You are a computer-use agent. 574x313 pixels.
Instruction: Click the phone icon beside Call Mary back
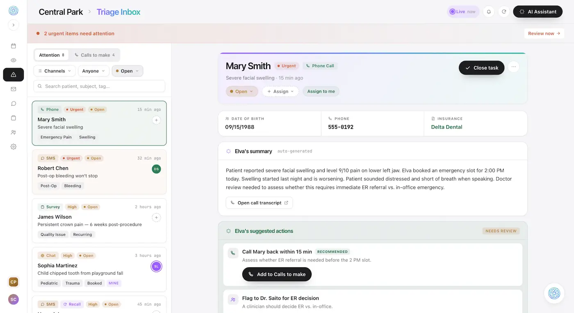point(233,253)
